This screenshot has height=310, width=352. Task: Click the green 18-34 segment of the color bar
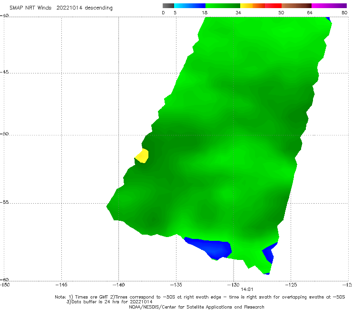[x=223, y=6]
